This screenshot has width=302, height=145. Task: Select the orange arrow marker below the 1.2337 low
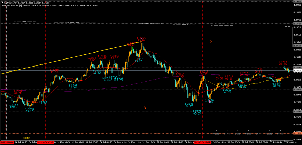[146, 108]
